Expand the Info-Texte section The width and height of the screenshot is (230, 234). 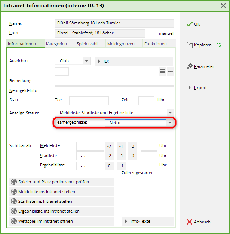[148, 221]
